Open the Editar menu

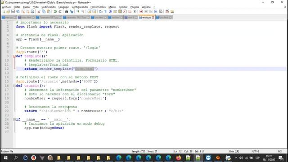click(17, 7)
